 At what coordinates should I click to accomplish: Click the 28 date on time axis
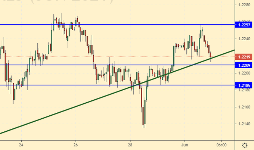pos(130,145)
